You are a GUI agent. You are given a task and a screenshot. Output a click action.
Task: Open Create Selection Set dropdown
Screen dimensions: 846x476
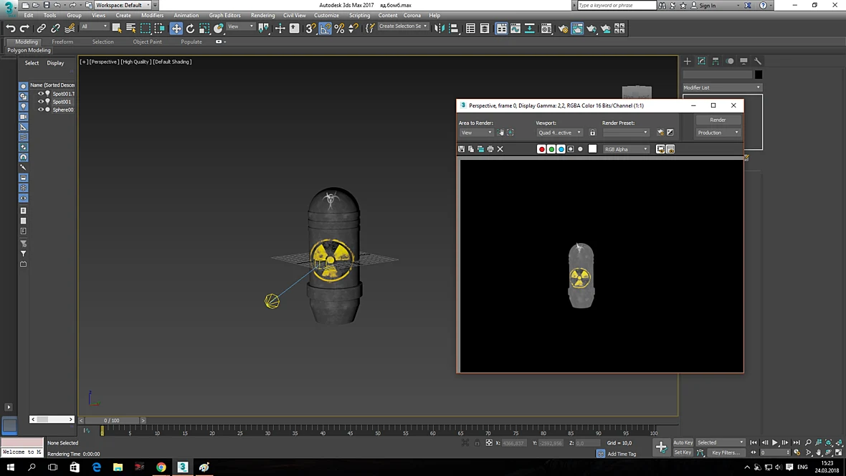[402, 26]
